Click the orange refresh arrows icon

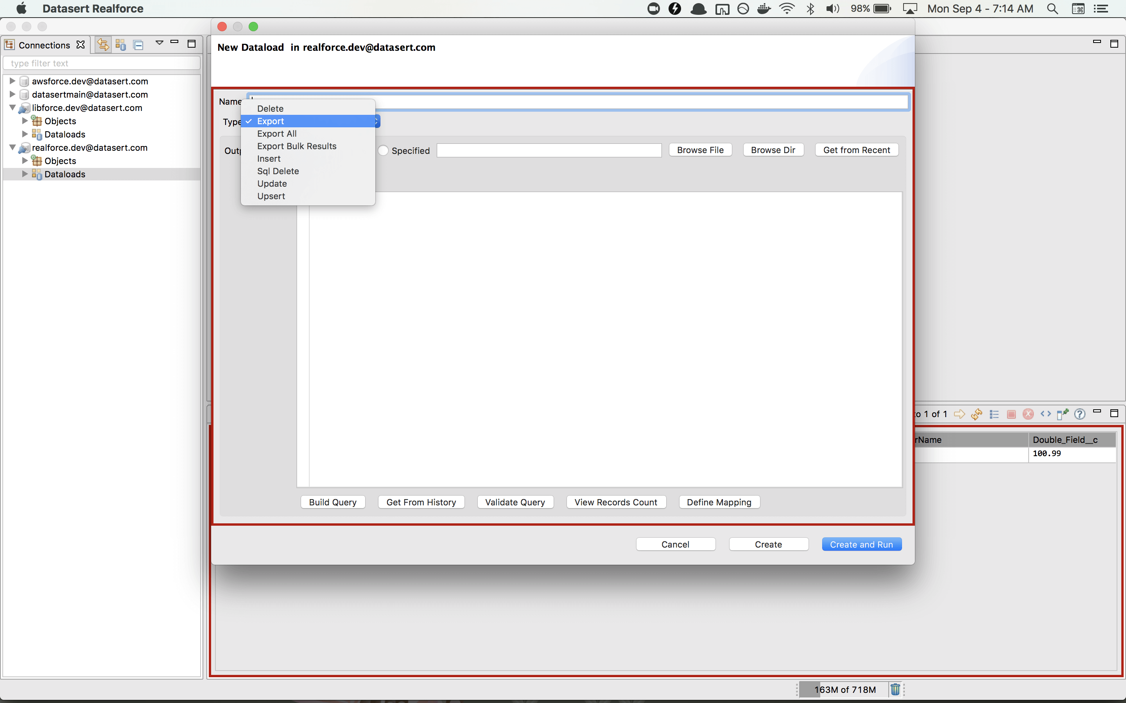977,414
